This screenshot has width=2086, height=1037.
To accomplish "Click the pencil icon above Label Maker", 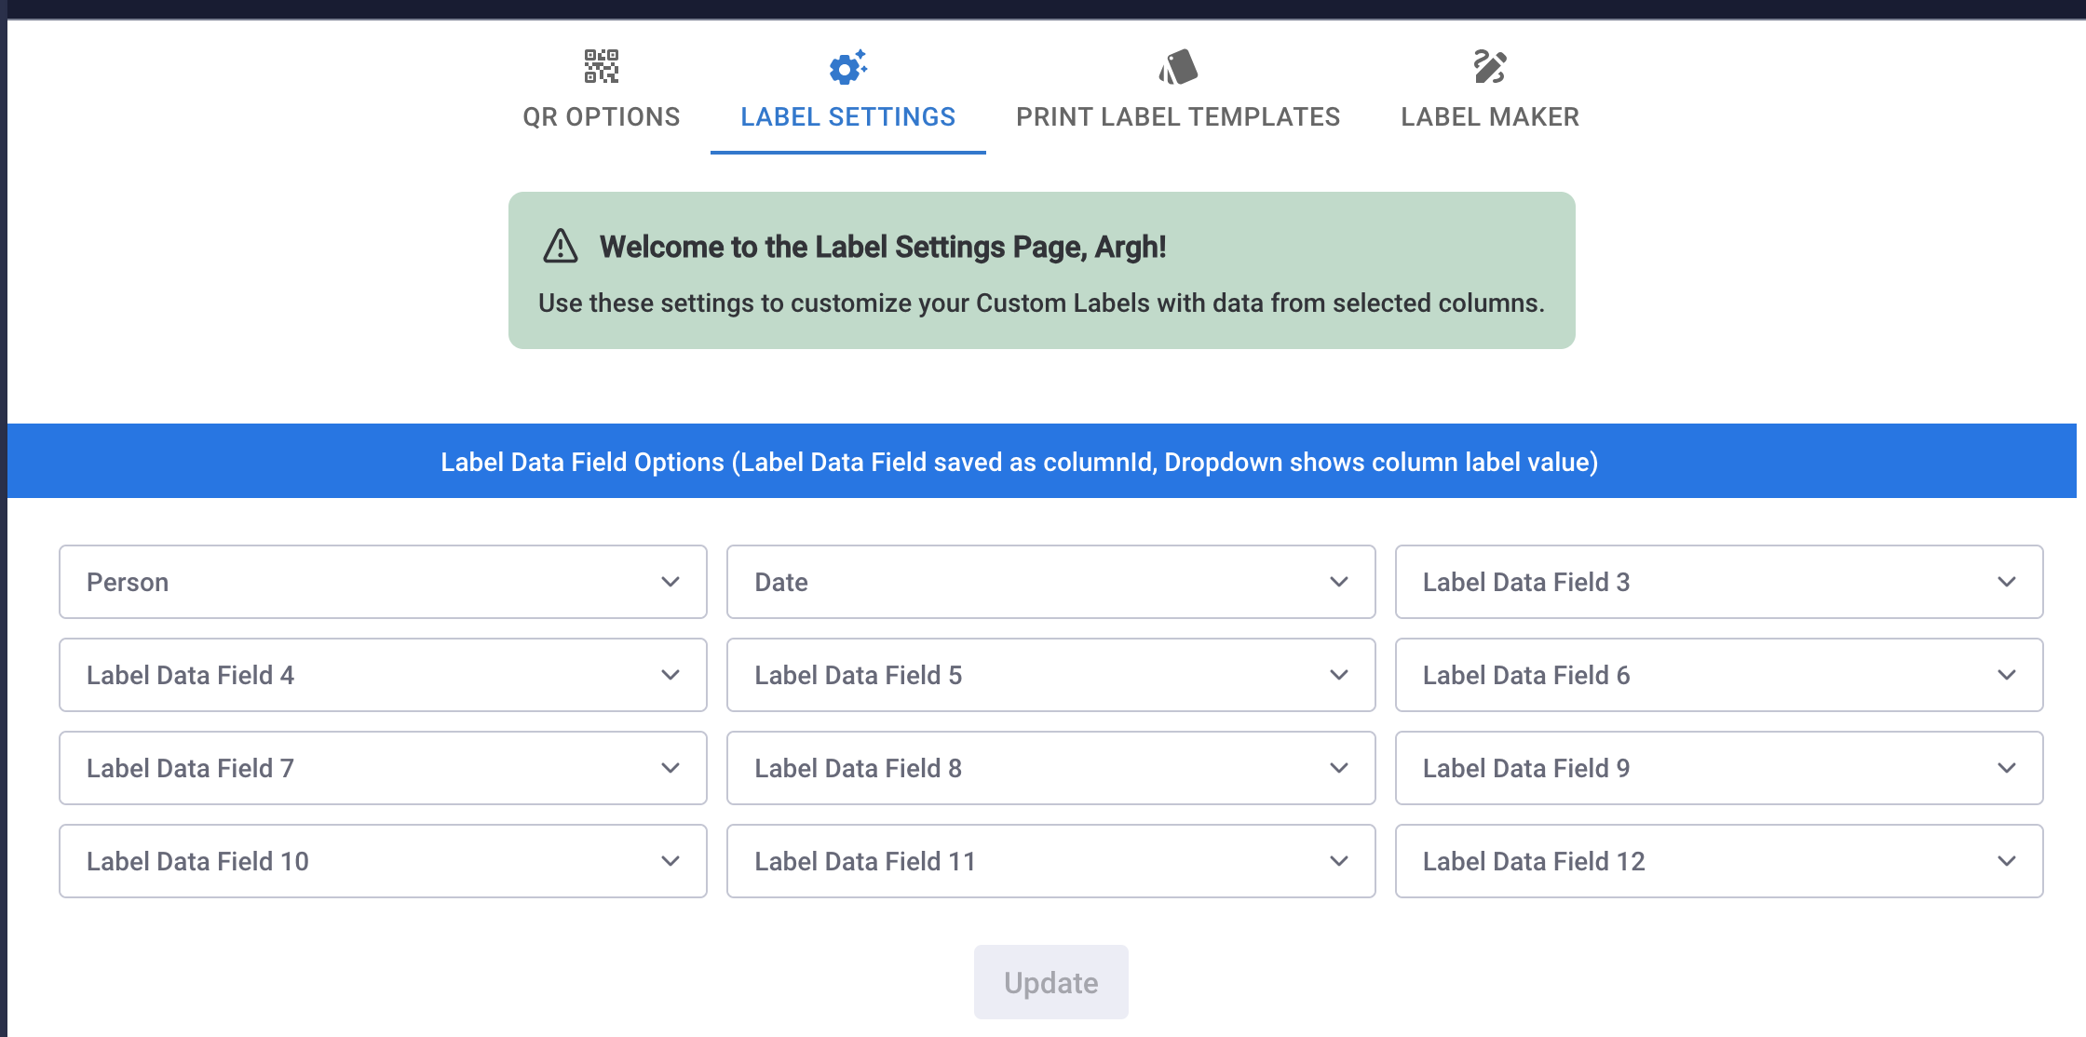I will [1490, 67].
